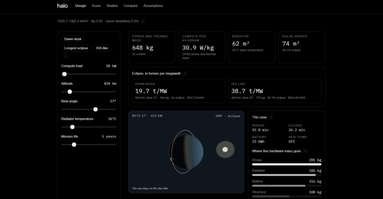Click the '23 kWh' battery value
This screenshot has width=383, height=199.
click(x=258, y=142)
